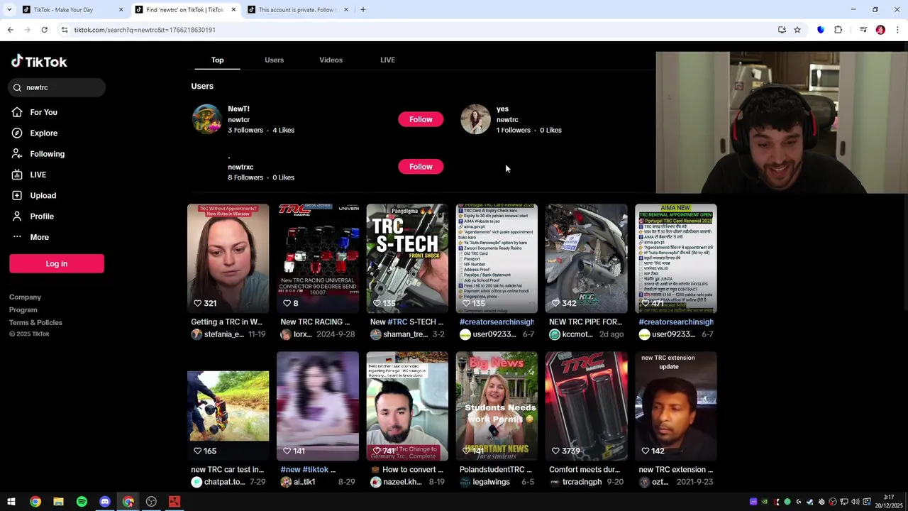Click the address bar URL

[x=145, y=30]
